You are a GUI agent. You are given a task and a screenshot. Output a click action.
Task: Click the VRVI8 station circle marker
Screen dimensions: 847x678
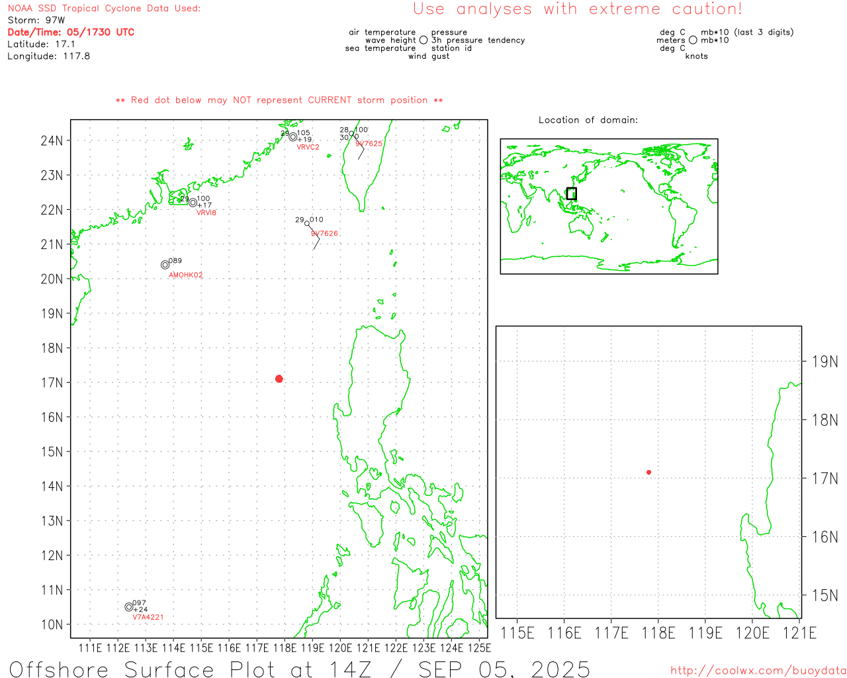point(193,203)
